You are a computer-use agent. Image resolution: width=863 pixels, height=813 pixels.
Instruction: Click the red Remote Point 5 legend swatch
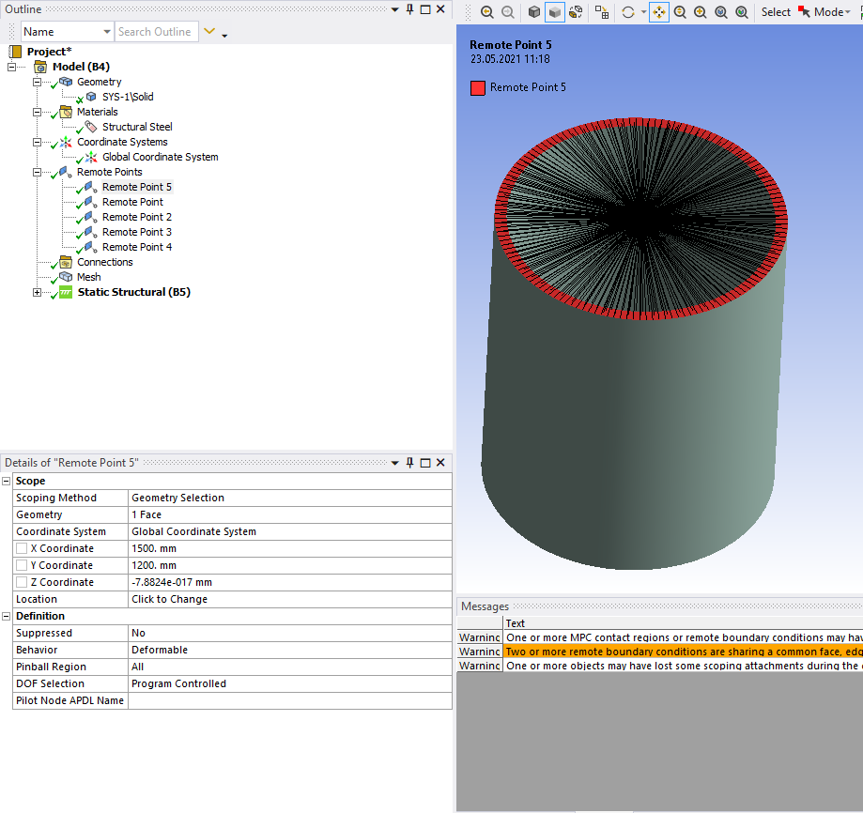[x=478, y=87]
